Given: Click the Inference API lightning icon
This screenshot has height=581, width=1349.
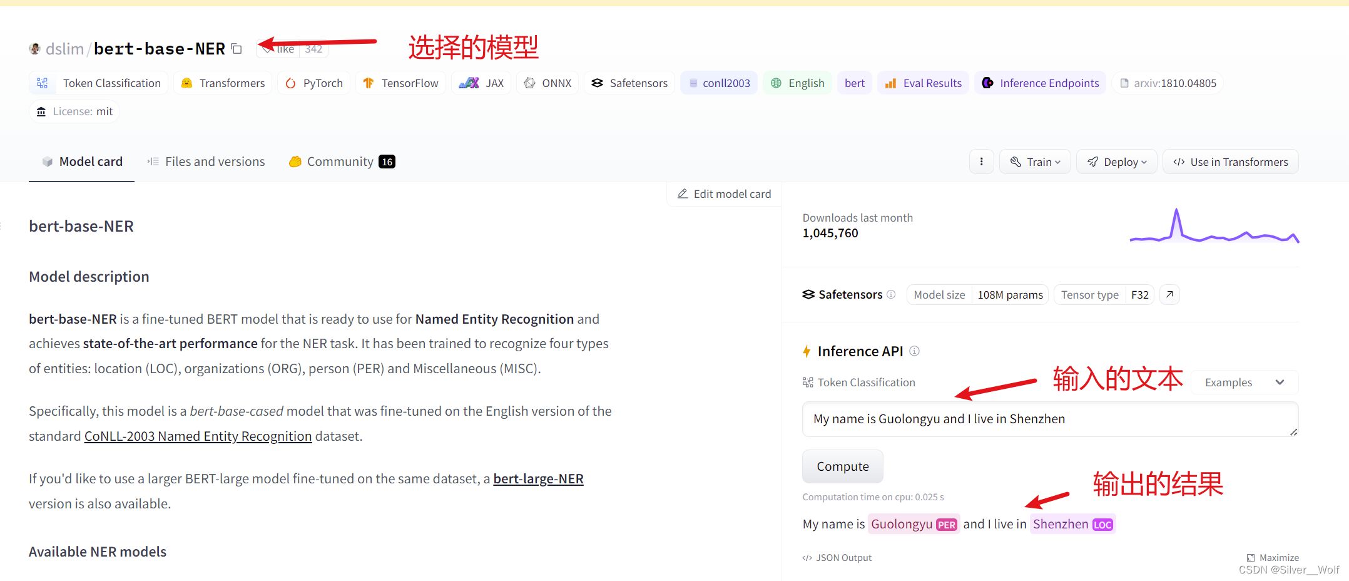Looking at the screenshot, I should 807,351.
